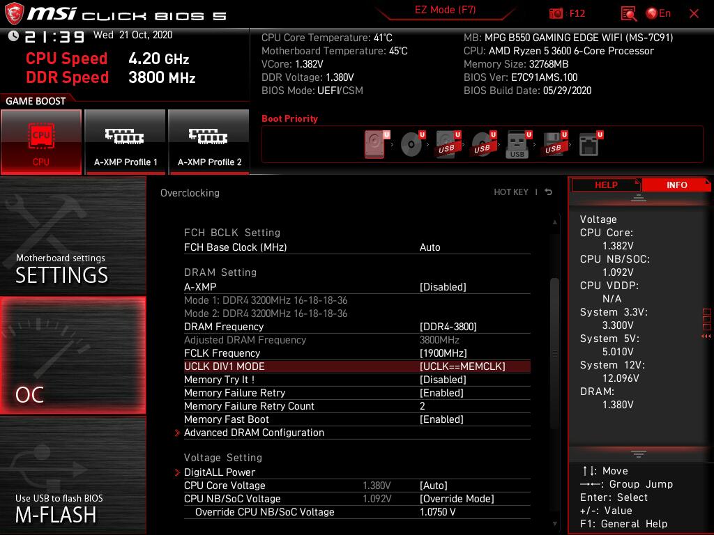714x535 pixels.
Task: Open the SETTINGS motherboard section
Action: point(73,235)
